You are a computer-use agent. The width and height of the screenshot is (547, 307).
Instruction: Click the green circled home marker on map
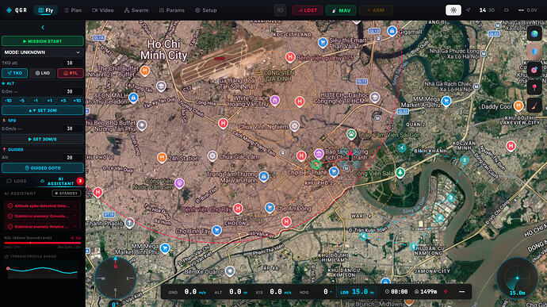point(316,164)
